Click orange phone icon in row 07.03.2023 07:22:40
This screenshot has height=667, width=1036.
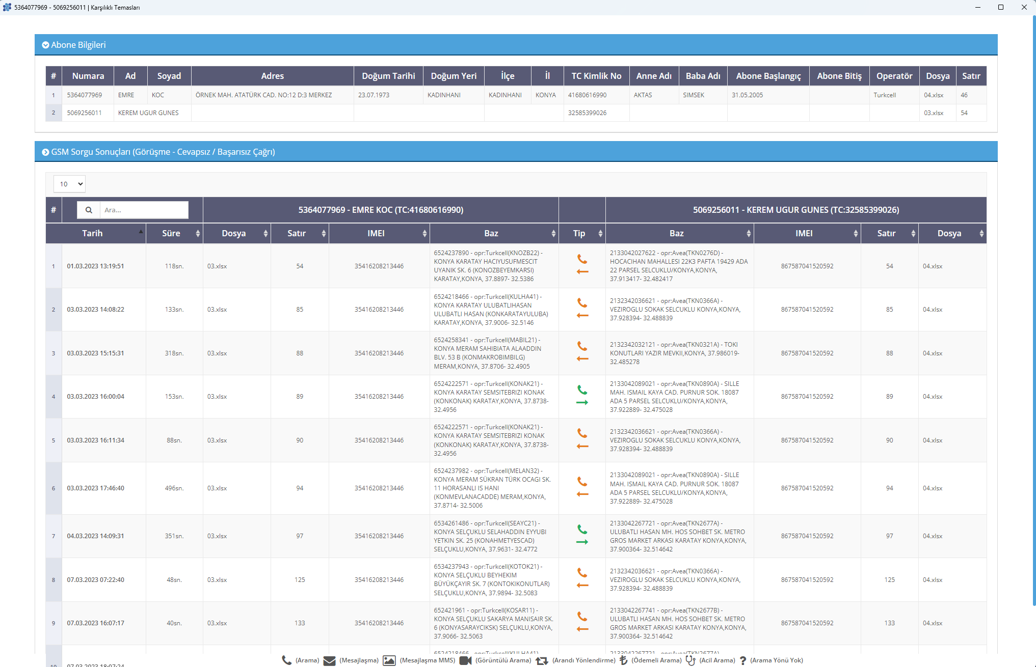pos(582,573)
